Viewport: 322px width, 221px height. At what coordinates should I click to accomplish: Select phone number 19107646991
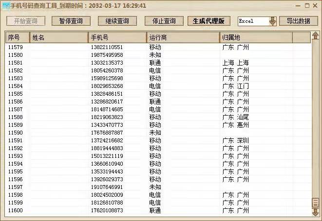point(107,187)
